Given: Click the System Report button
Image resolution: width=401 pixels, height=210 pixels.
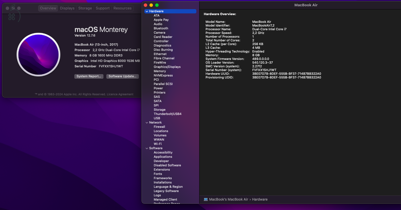Looking at the screenshot, I should pos(89,76).
